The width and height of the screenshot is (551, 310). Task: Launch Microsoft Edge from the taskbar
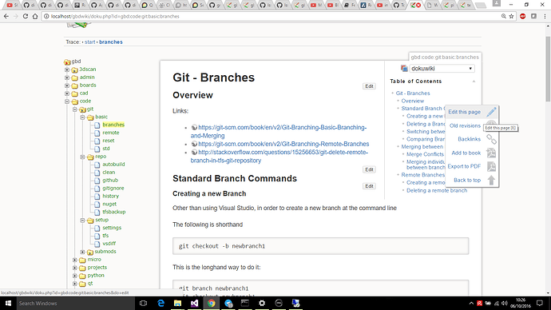[161, 303]
